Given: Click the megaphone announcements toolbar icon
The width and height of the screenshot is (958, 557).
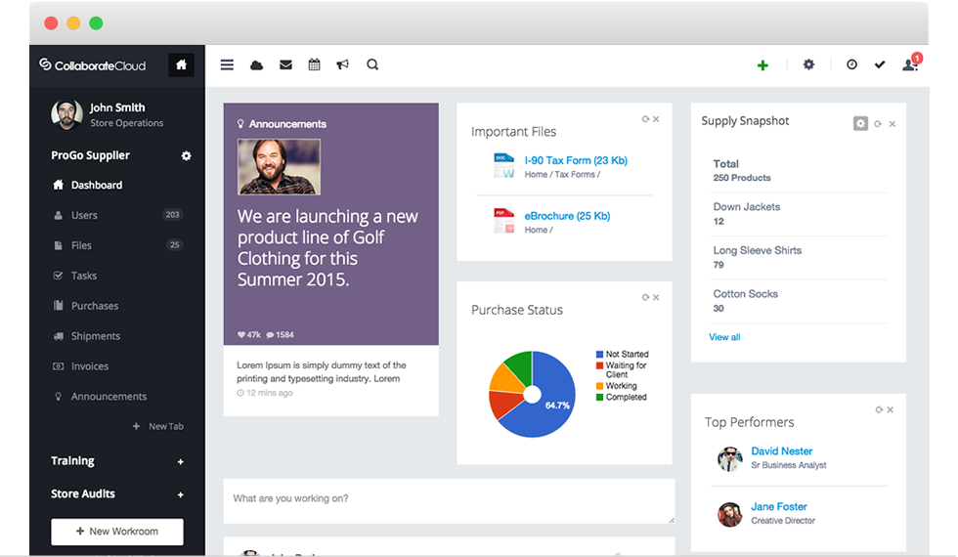Looking at the screenshot, I should 343,64.
